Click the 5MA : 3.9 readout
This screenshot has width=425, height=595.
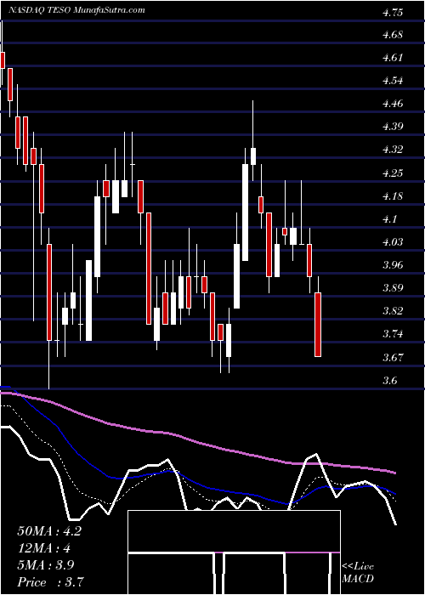pos(46,565)
